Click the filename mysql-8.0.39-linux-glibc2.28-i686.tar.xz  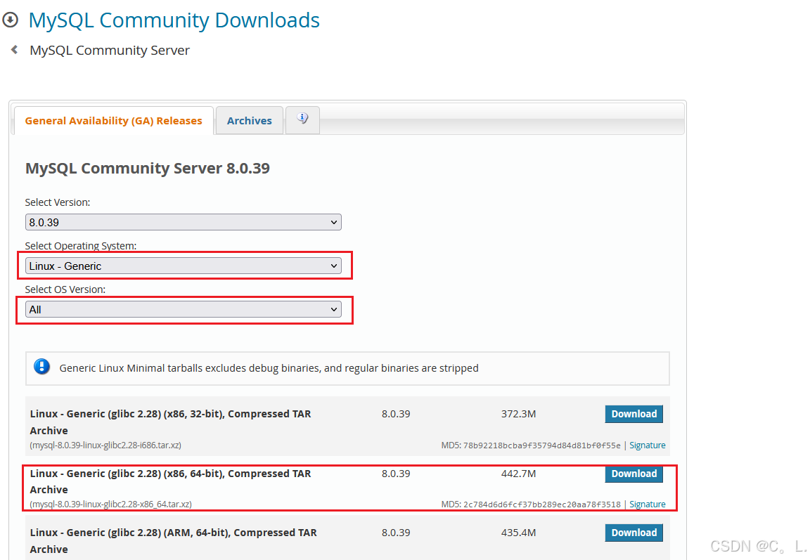click(105, 445)
